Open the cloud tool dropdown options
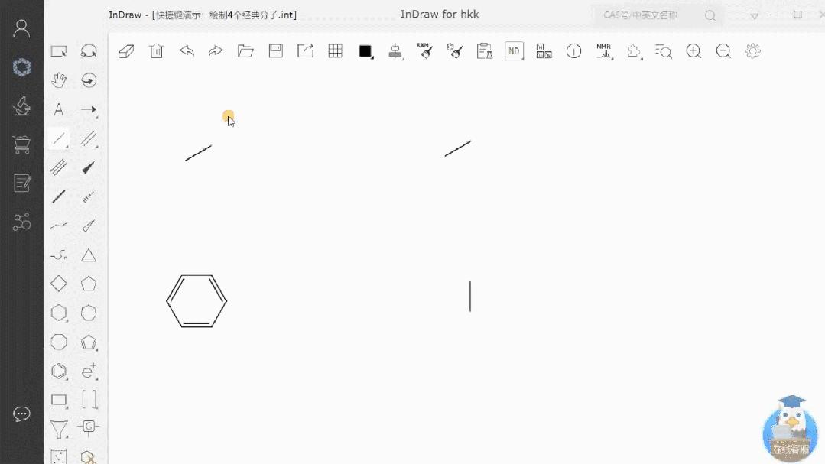 [635, 50]
